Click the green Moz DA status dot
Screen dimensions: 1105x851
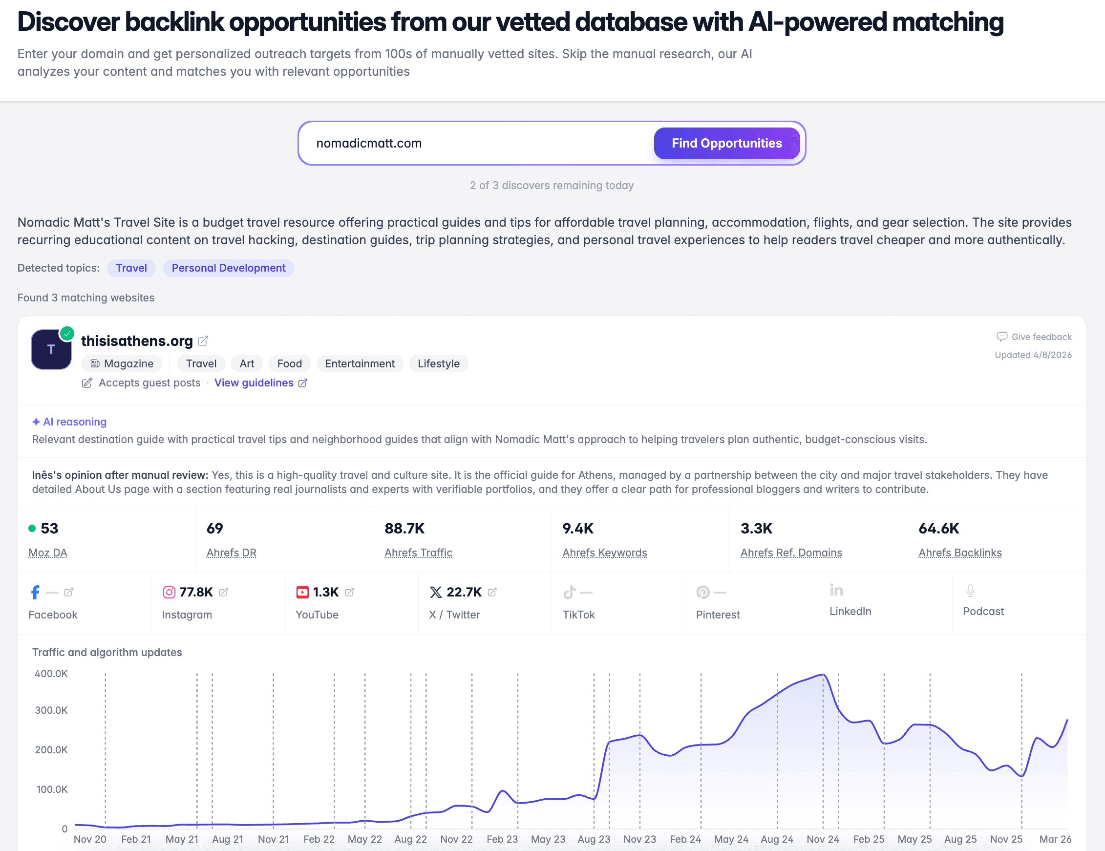(32, 529)
